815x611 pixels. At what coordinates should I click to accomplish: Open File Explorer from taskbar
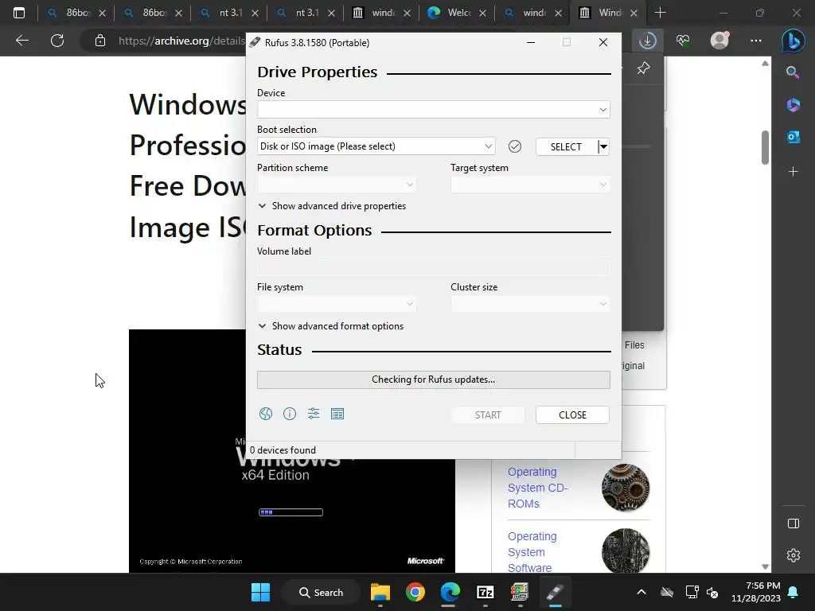point(380,592)
